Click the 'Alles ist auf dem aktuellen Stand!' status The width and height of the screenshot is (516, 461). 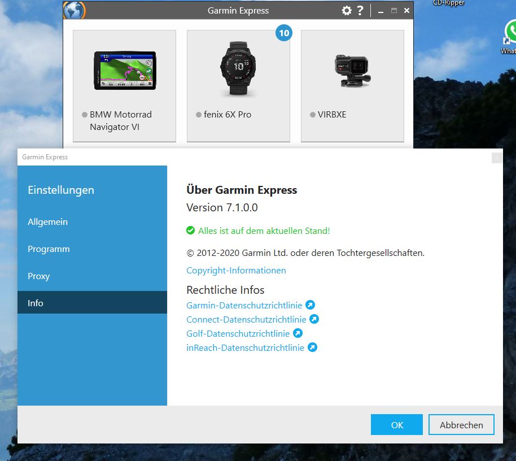click(264, 231)
